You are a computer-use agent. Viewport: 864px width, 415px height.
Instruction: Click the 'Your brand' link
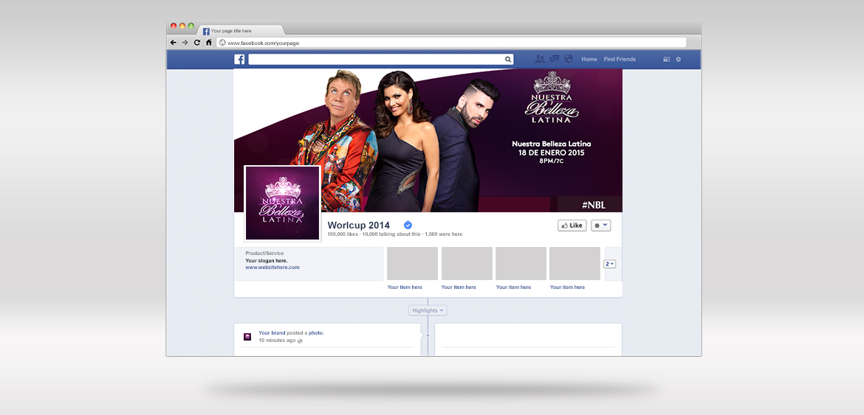point(272,332)
